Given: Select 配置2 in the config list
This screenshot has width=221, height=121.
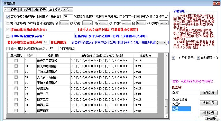Looking at the screenshot, I should pos(176,104).
